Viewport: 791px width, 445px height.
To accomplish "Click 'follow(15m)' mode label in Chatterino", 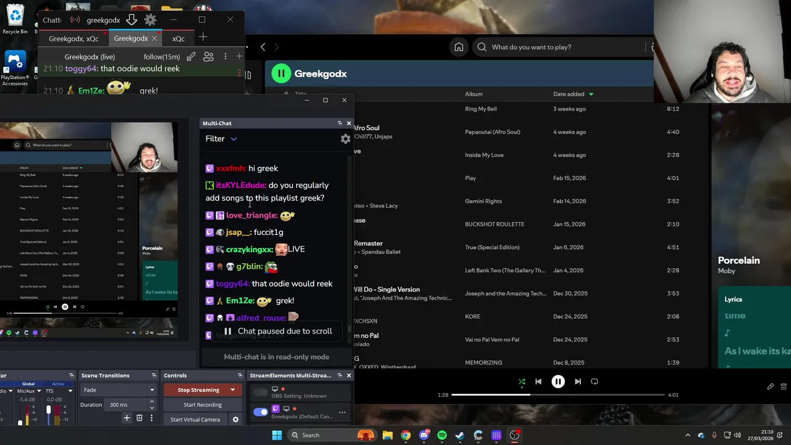I will click(162, 57).
